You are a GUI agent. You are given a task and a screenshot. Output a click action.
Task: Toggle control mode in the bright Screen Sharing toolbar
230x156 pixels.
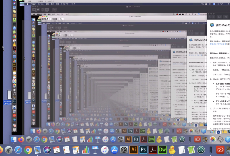[44, 19]
